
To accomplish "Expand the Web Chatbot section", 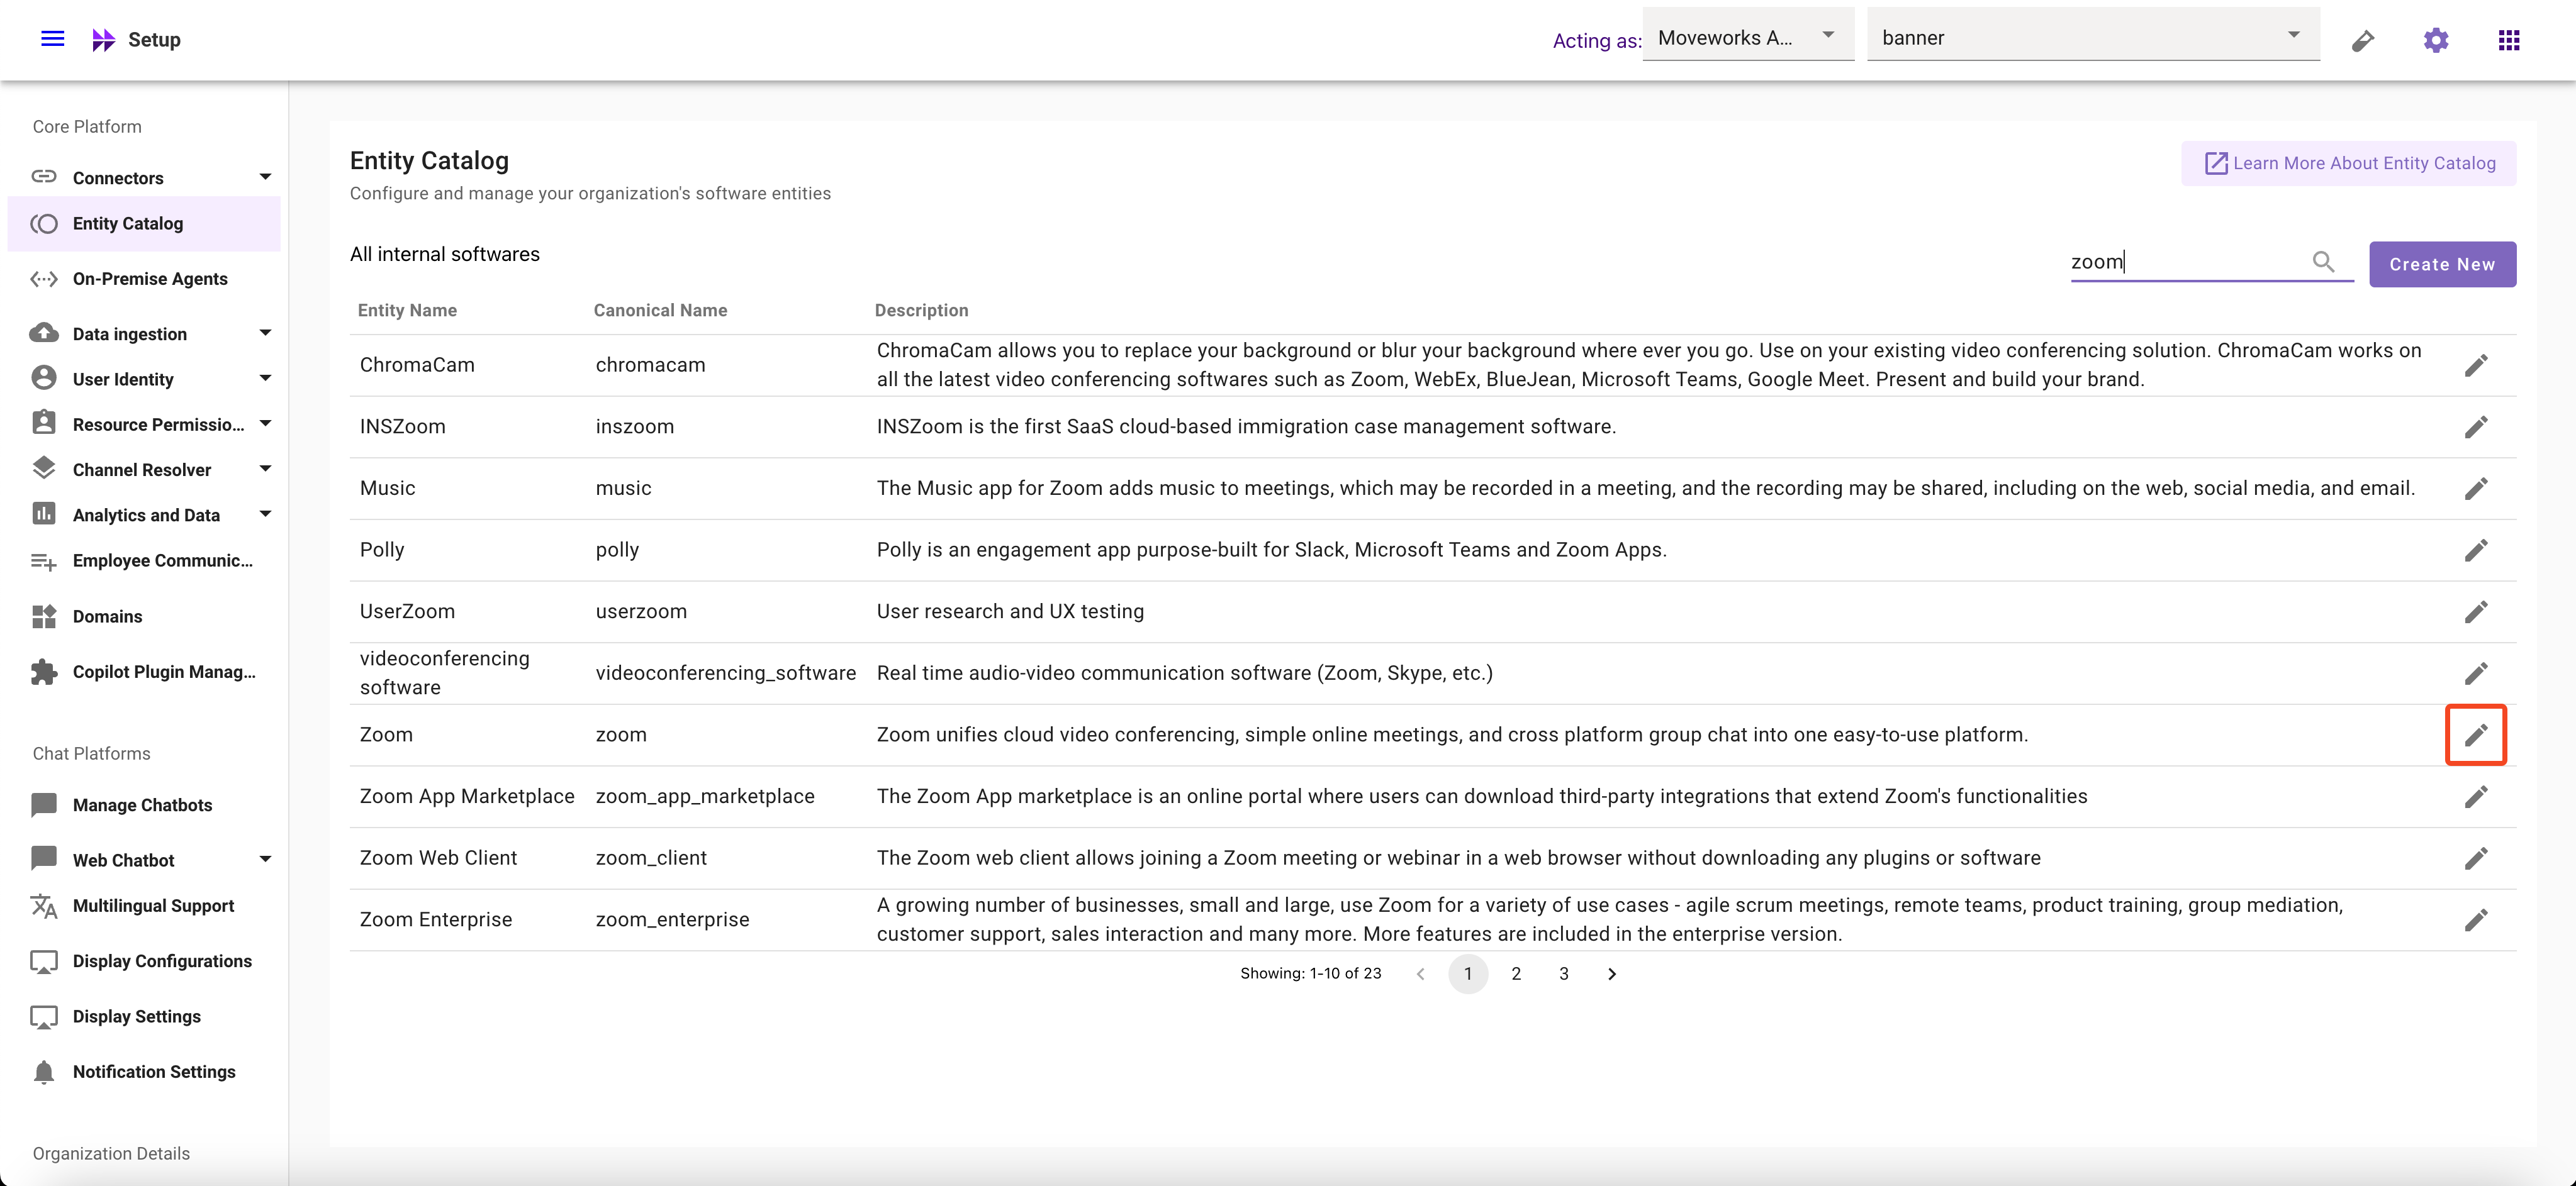I will [265, 859].
